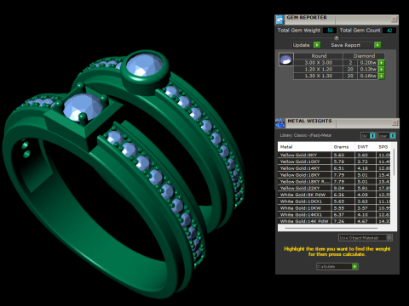The width and height of the screenshot is (409, 306).
Task: Click the 3.00 X 3.00 size cell
Action: tap(319, 63)
